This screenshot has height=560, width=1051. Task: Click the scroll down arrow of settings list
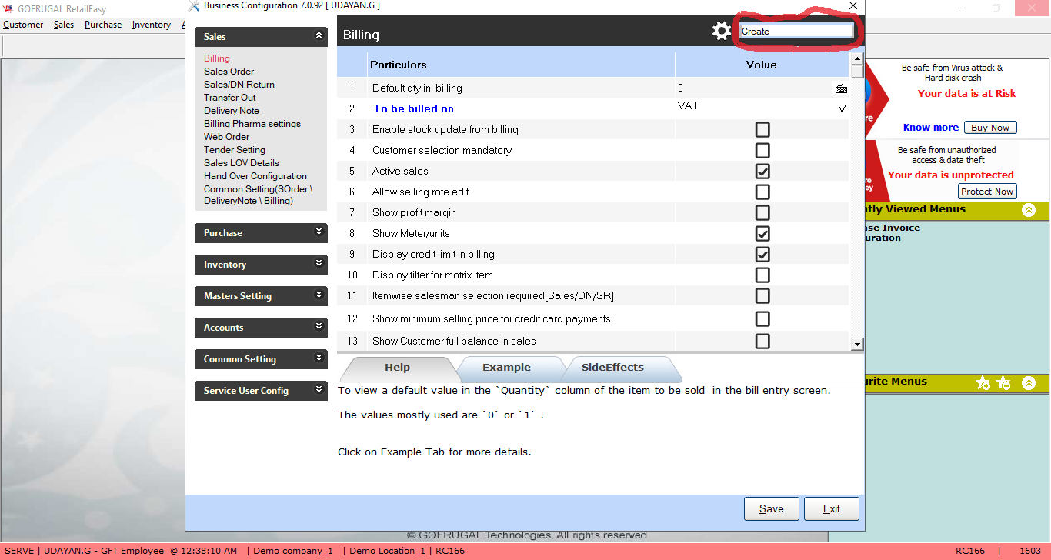pos(857,344)
